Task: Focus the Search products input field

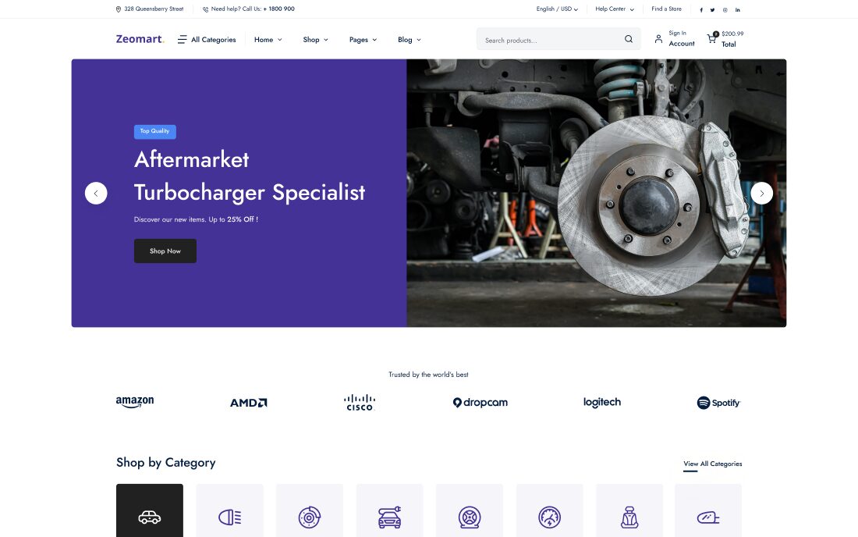Action: coord(550,40)
